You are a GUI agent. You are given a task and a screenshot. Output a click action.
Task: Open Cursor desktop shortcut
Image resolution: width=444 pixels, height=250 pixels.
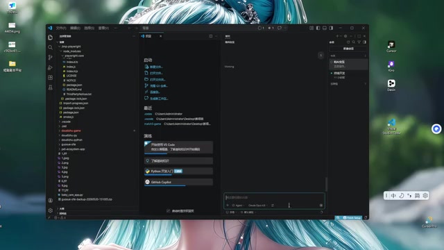click(391, 47)
